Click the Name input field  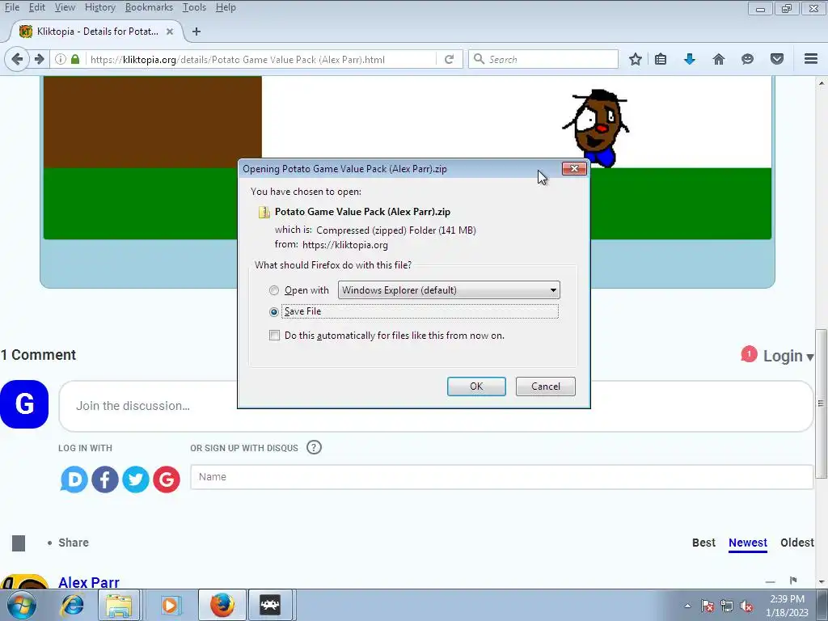tap(501, 477)
